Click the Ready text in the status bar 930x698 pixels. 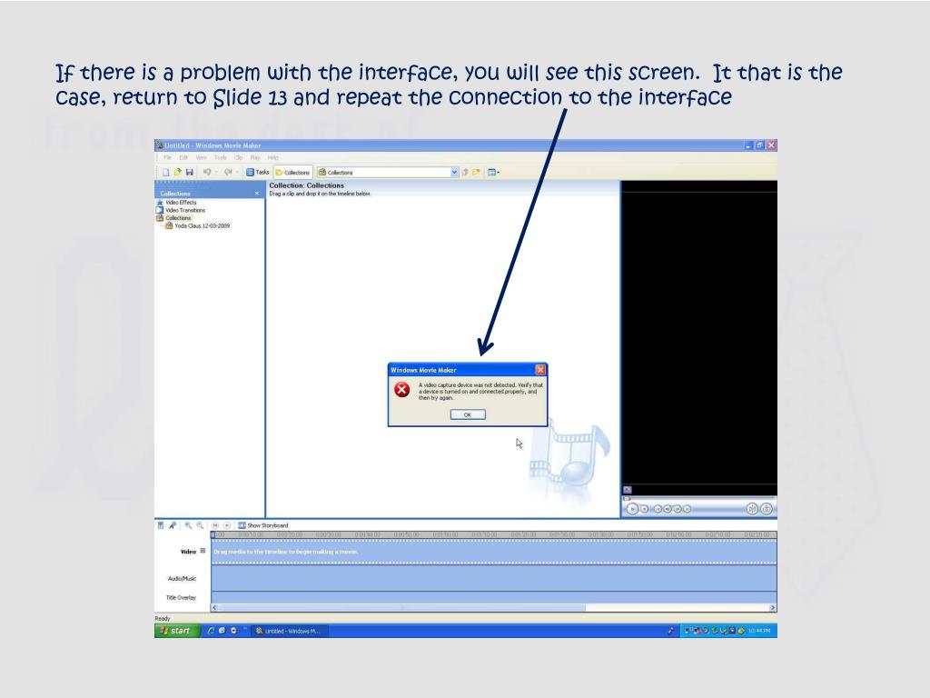(163, 618)
